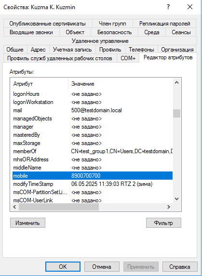Click the horizontal scroll left arrow
Viewport: 202px width, 276px height.
(14, 207)
